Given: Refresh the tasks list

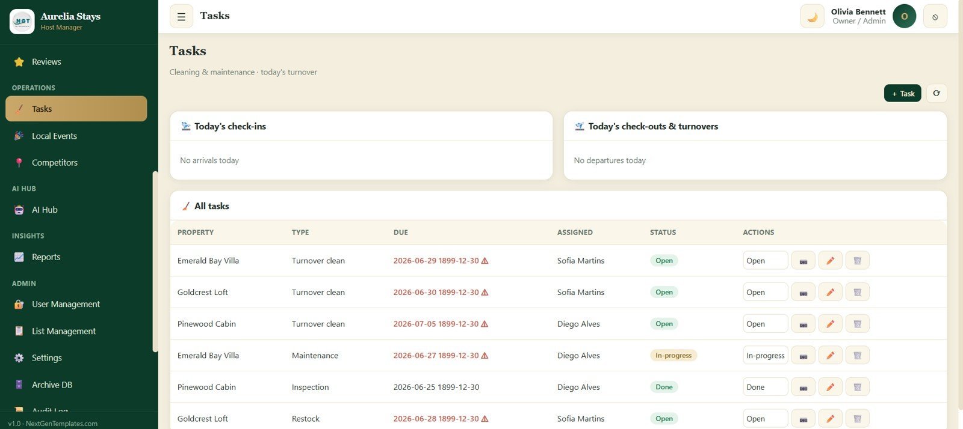Looking at the screenshot, I should point(936,93).
